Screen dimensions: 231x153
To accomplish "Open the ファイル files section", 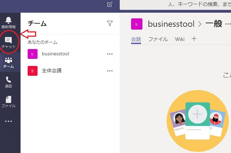I will pos(9,102).
